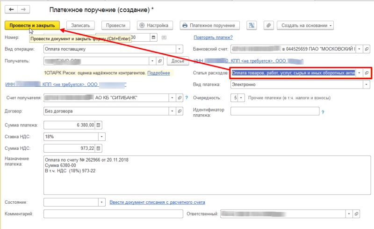Expand the Вид операции dropdown

pos(180,49)
